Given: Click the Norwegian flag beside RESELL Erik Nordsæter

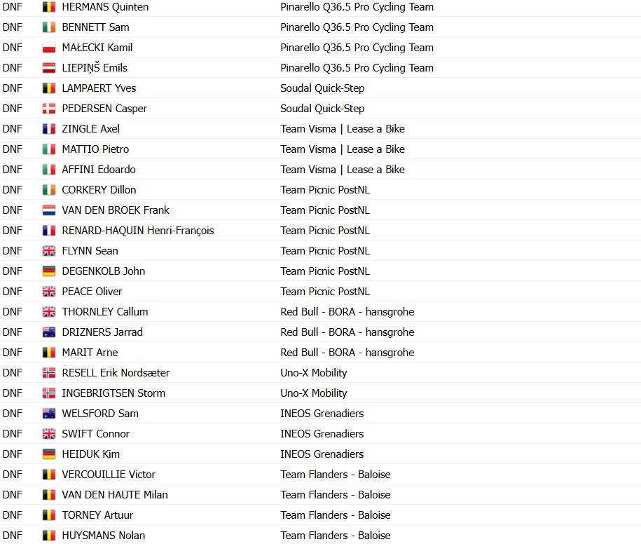Looking at the screenshot, I should tap(48, 373).
